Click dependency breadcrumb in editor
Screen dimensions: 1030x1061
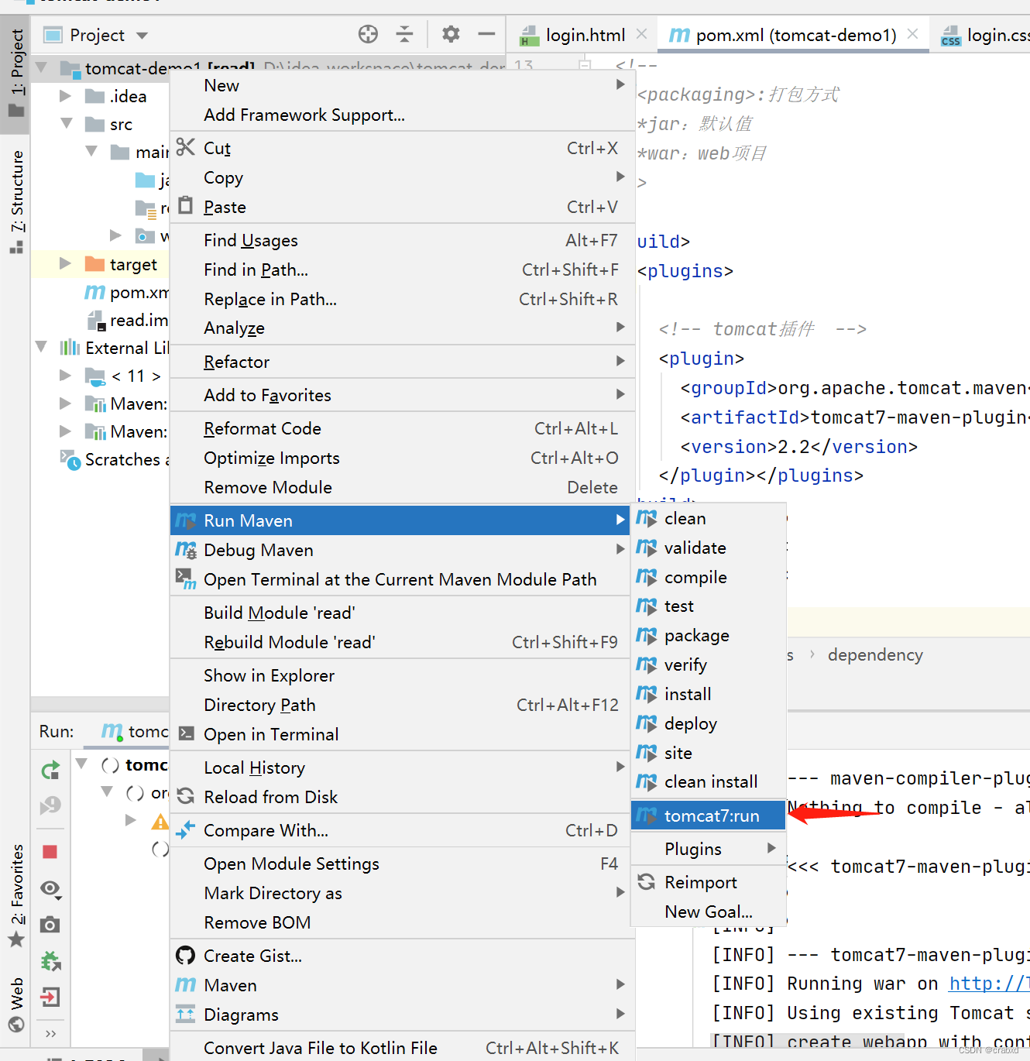tap(875, 655)
